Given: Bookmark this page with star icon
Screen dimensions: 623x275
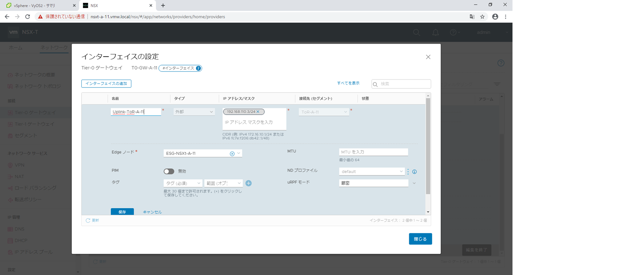Looking at the screenshot, I should [x=482, y=17].
